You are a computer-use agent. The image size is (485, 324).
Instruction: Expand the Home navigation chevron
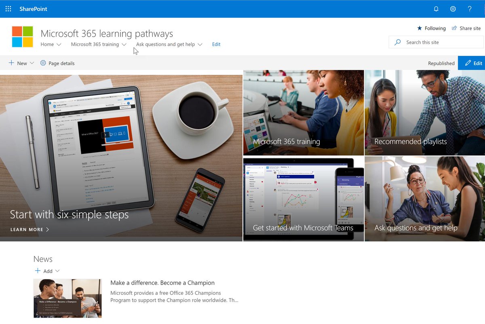click(59, 44)
